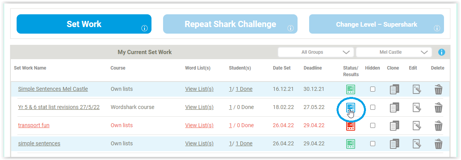Screen dimensions: 461x160
Task: Edit the Simple Sentences Mel Castle work
Action: click(x=417, y=89)
